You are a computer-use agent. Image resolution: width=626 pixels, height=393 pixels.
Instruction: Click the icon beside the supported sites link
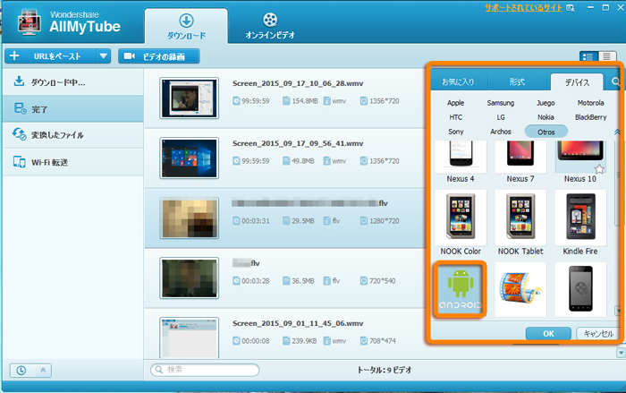tap(571, 7)
